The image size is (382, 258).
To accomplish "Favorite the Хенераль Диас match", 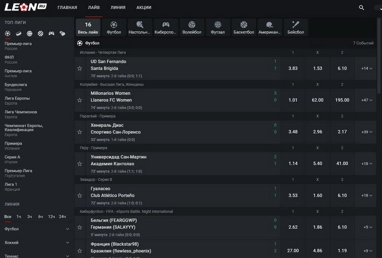I will pos(80,132).
